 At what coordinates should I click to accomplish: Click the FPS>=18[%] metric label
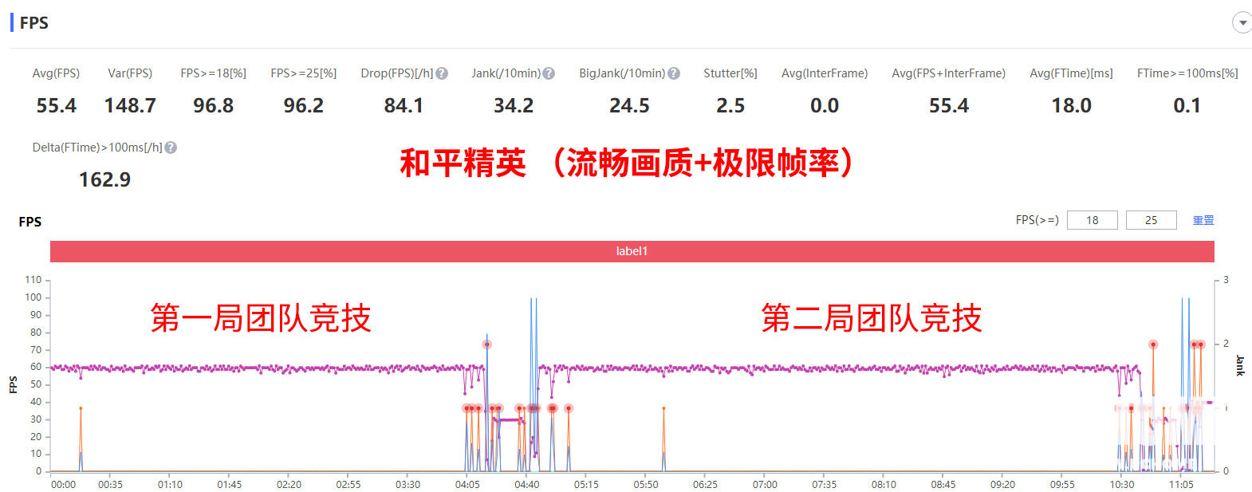coord(213,73)
